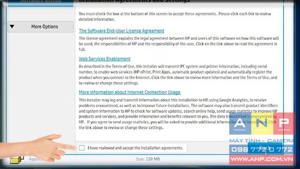The height and width of the screenshot is (169, 300).
Task: Open the Web Services Enablement link
Action: point(105,59)
